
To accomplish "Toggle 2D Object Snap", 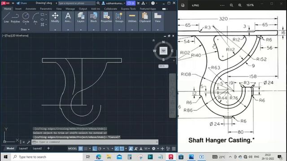I will click(122, 148).
